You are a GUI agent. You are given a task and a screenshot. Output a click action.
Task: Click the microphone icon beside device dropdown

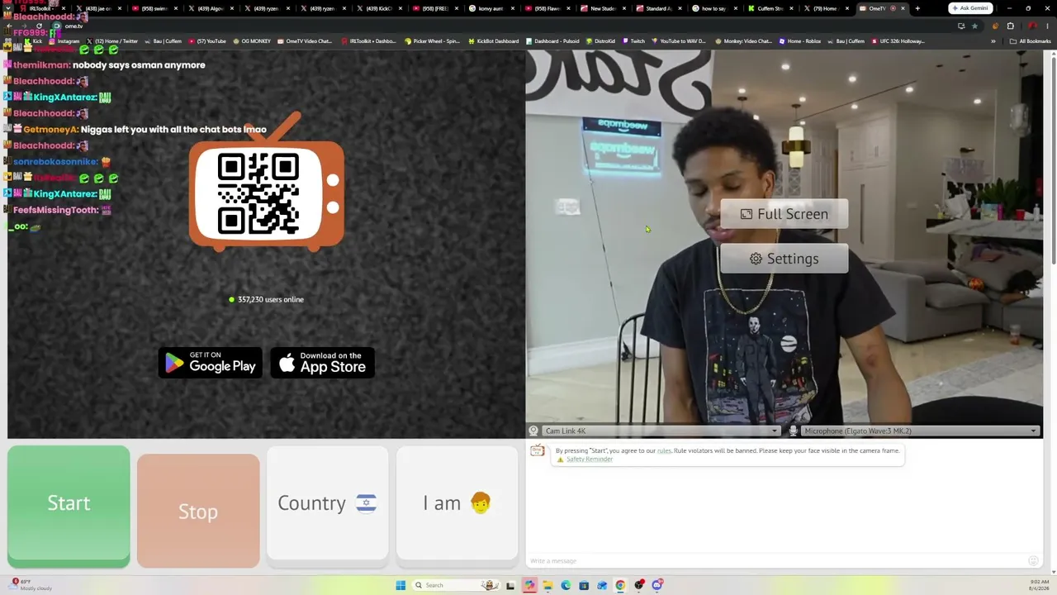click(794, 431)
